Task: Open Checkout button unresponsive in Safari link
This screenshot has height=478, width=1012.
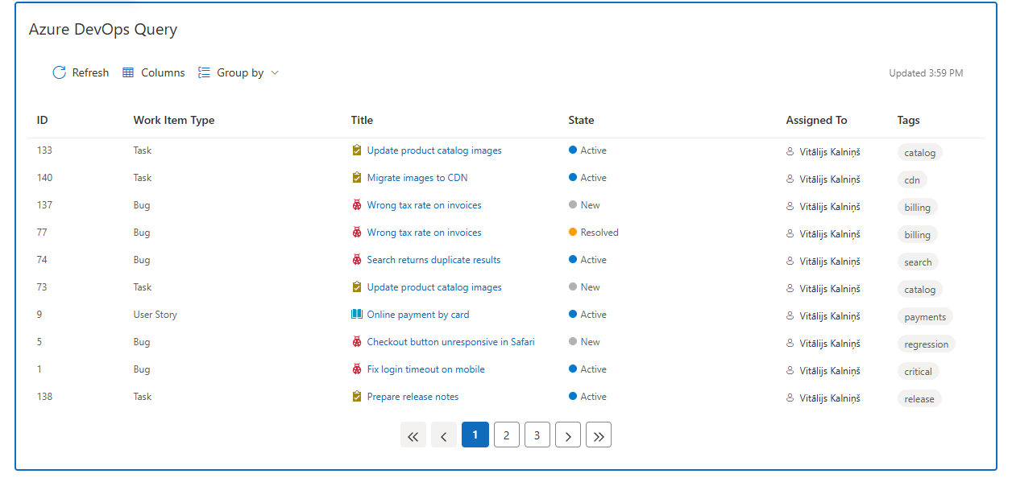Action: [451, 342]
